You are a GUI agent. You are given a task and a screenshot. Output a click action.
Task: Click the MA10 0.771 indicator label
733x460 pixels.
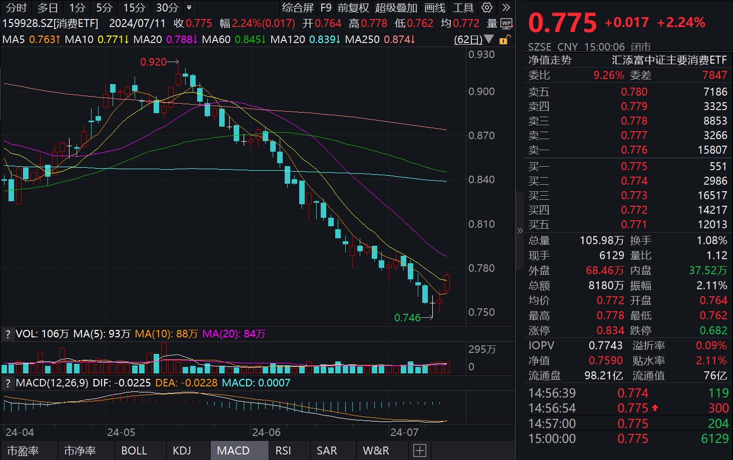(97, 39)
